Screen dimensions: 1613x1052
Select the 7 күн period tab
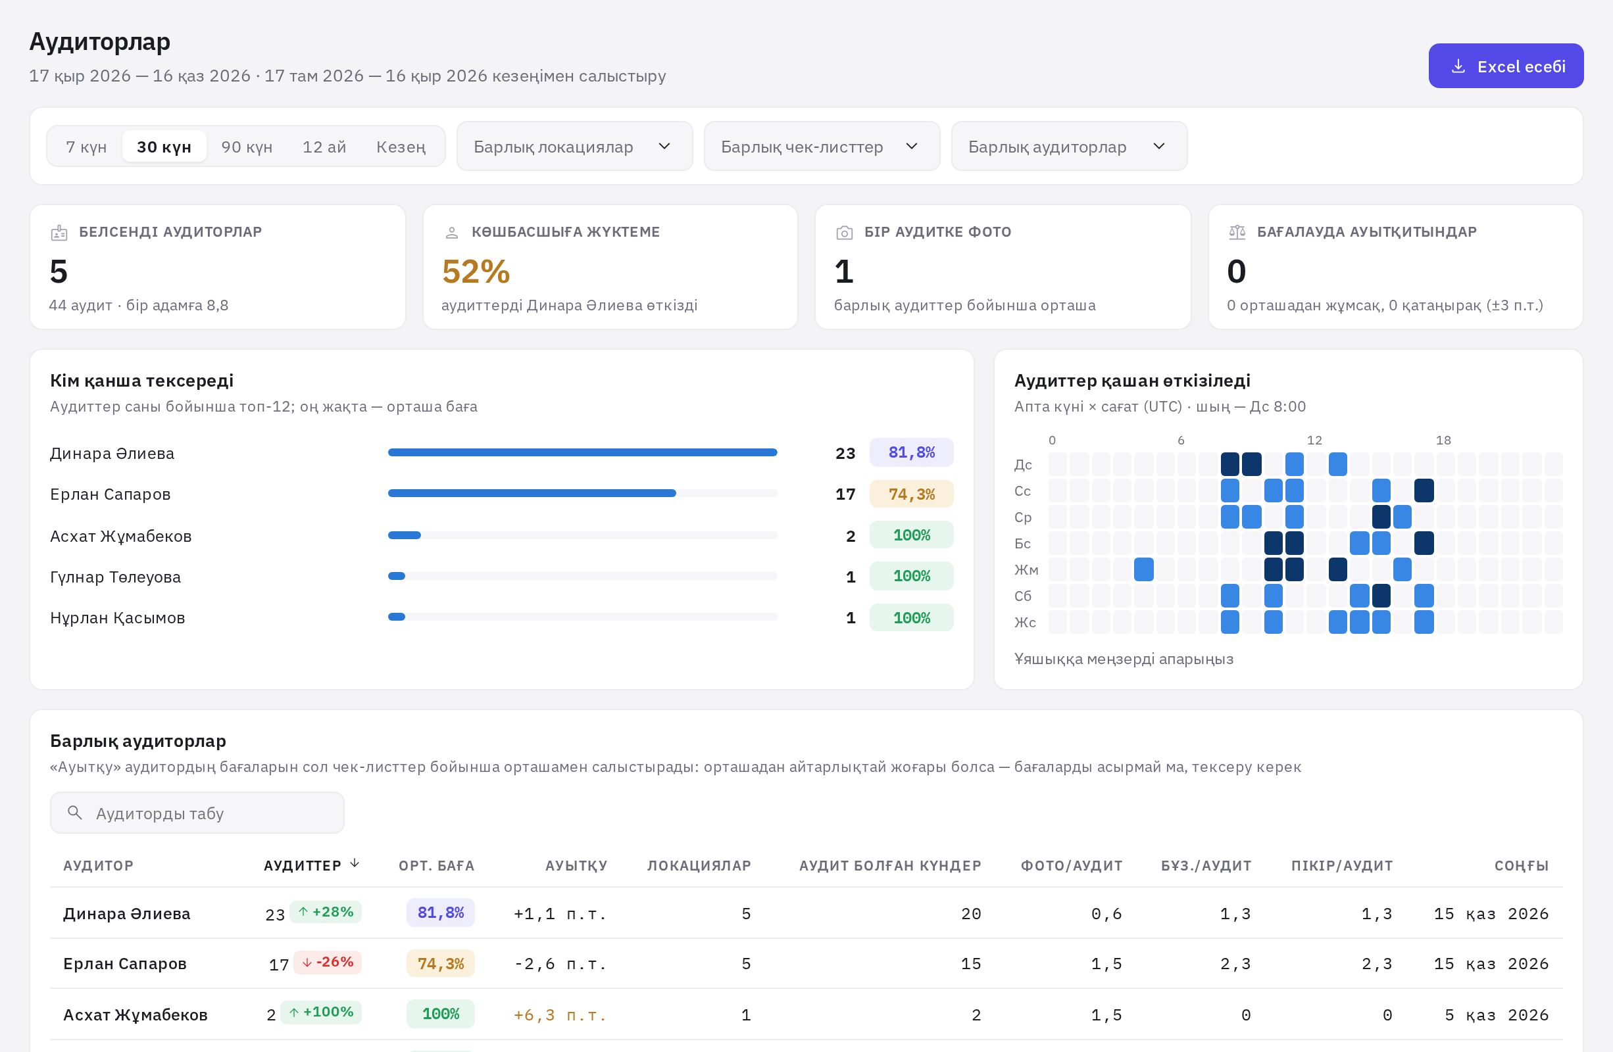pos(86,147)
